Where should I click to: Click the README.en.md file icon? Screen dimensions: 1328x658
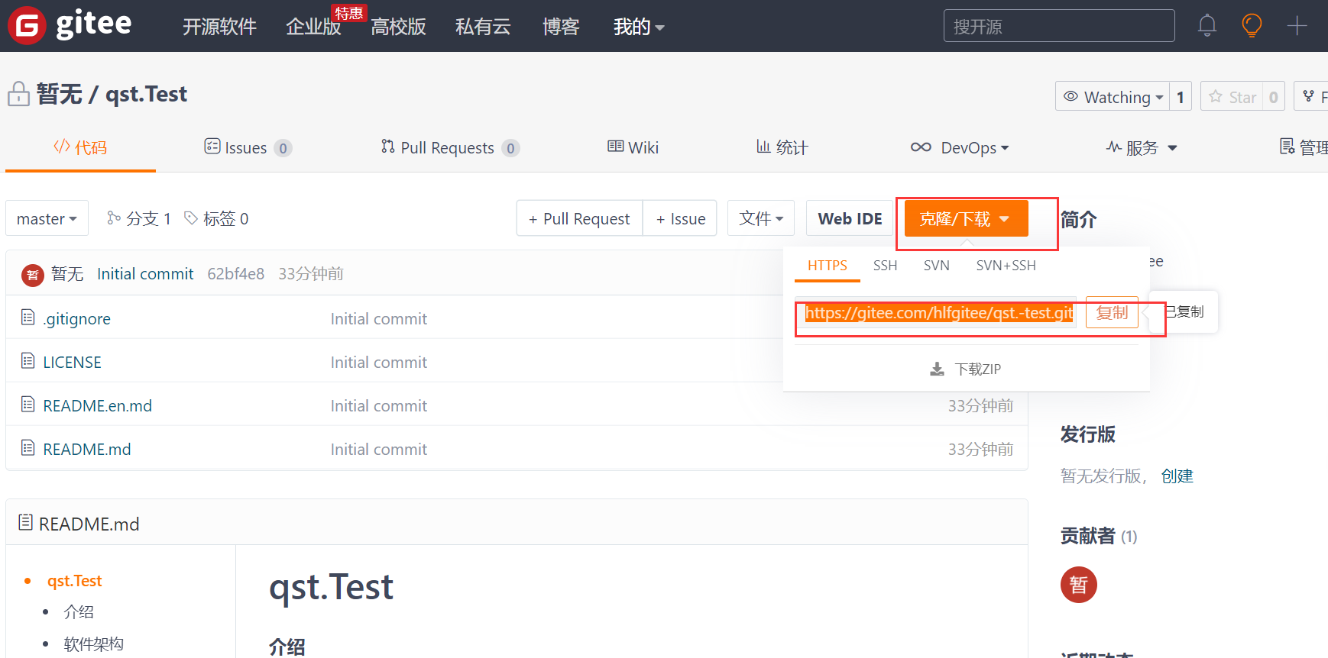pos(28,404)
